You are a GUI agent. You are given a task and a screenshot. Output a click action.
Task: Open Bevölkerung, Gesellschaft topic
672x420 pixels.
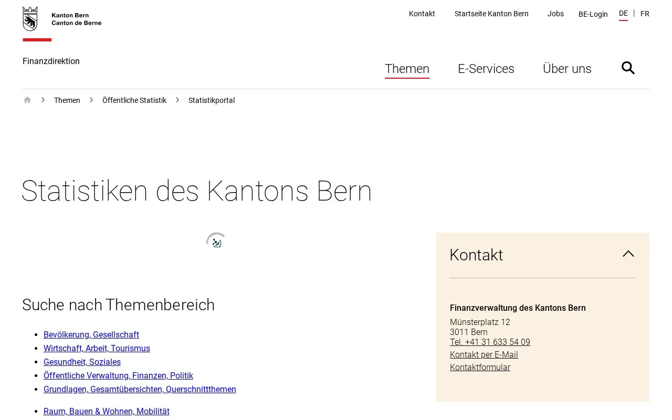[x=91, y=334]
